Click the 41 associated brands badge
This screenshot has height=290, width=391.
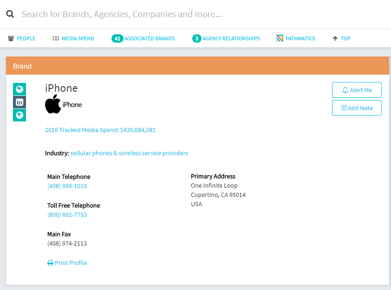117,38
